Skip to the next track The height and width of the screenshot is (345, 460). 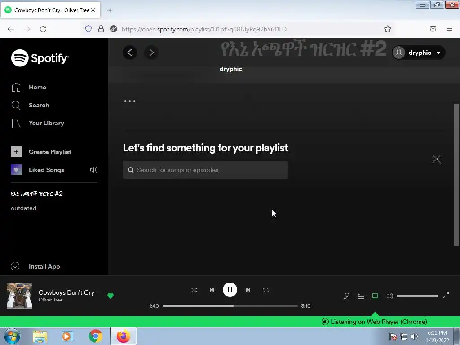tap(248, 290)
